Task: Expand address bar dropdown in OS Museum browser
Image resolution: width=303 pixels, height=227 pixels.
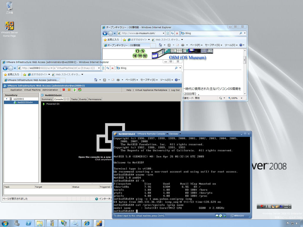Action: [163, 33]
